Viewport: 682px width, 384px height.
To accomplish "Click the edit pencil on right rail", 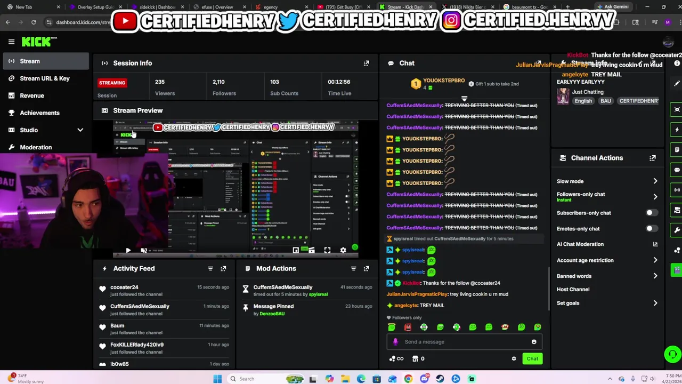I will pyautogui.click(x=677, y=83).
